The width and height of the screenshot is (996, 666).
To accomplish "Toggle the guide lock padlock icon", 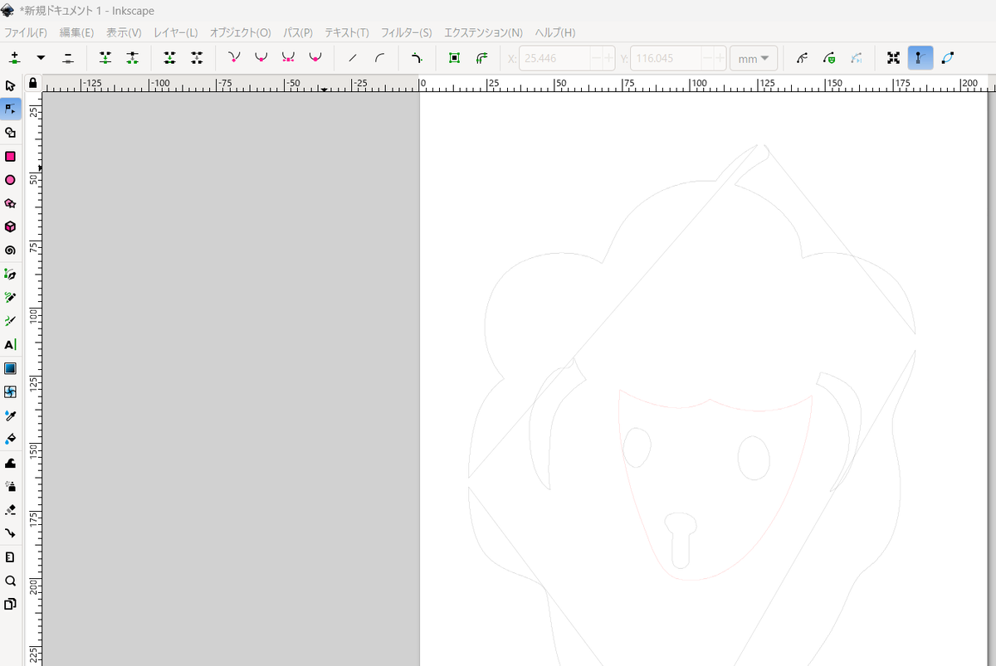I will click(x=32, y=83).
